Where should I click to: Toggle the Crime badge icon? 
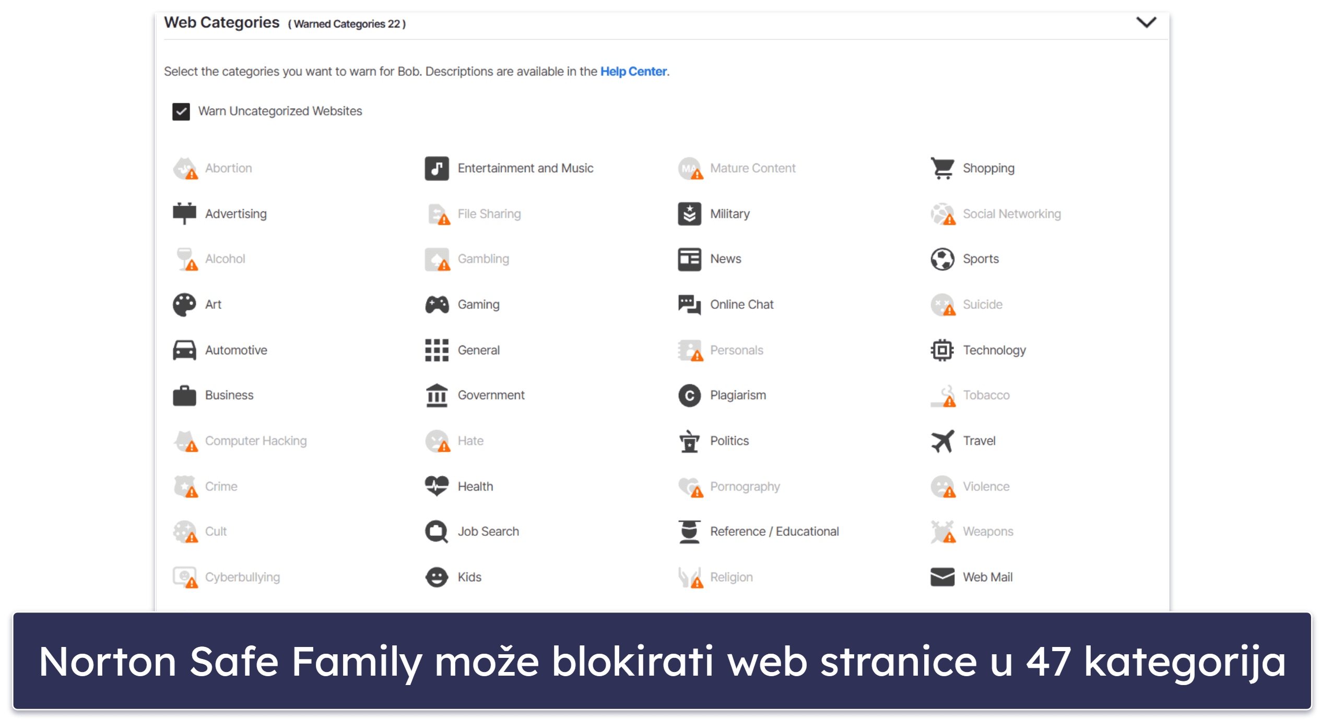[x=185, y=486]
